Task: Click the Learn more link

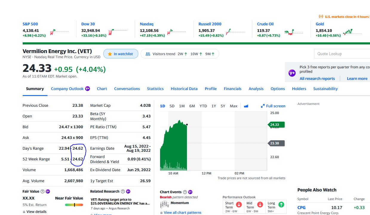Action: click(x=357, y=78)
